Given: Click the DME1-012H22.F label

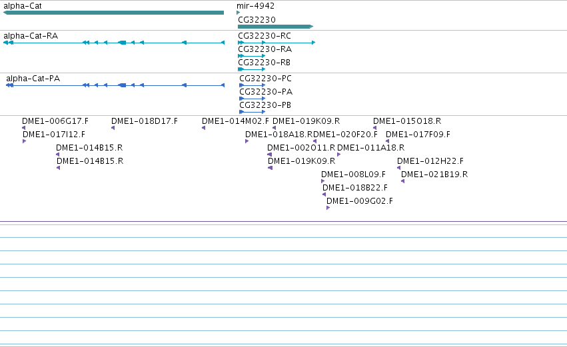Looking at the screenshot, I should (x=430, y=161).
